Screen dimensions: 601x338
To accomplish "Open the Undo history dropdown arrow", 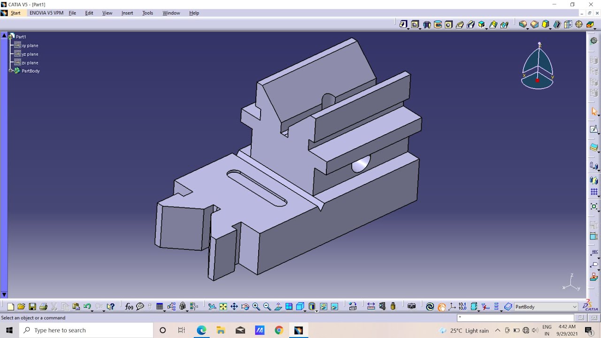I will (x=92, y=311).
